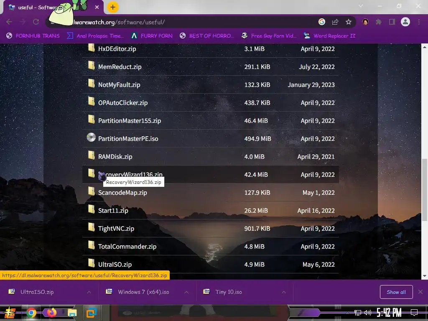Click the April 29, 2021 date
This screenshot has width=428, height=321.
pyautogui.click(x=316, y=157)
